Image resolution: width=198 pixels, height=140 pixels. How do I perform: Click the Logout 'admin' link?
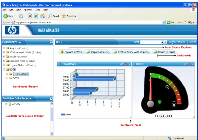click(x=177, y=42)
